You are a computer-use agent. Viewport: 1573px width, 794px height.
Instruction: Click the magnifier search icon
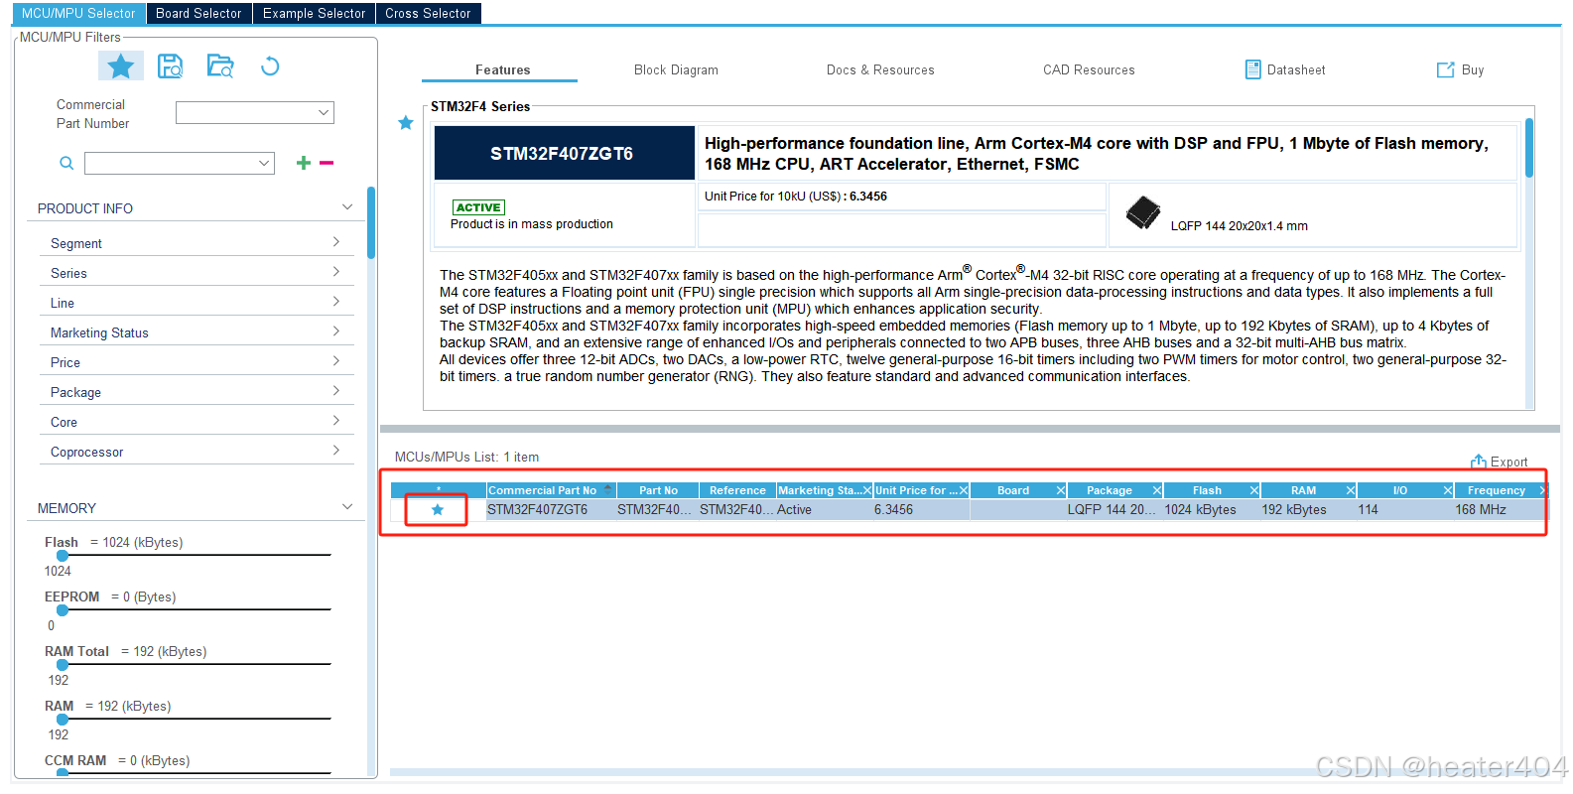[66, 163]
